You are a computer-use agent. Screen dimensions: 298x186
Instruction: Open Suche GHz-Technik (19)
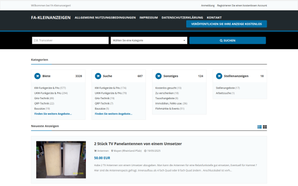104,98
